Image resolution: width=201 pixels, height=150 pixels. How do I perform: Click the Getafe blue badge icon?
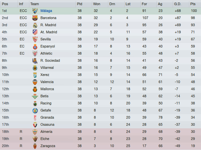(x=35, y=111)
